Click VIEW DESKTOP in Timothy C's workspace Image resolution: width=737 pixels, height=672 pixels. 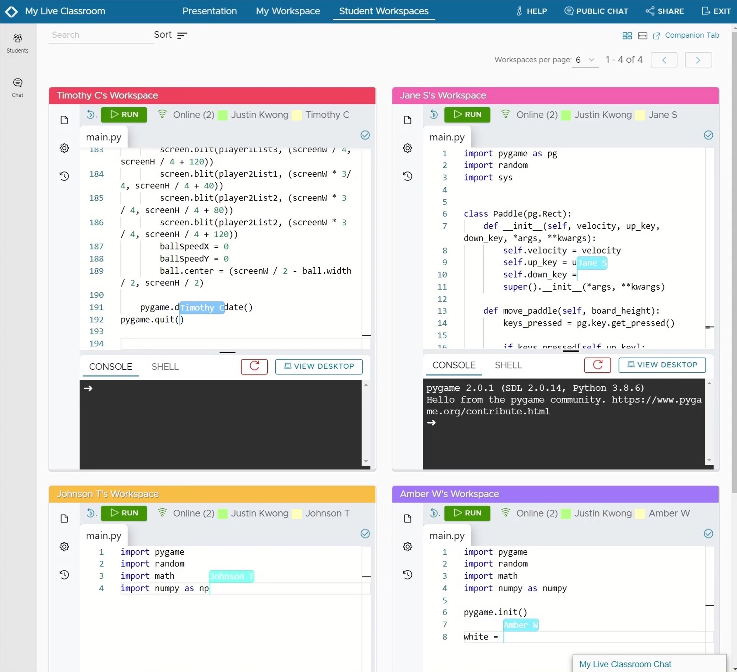[x=319, y=366]
